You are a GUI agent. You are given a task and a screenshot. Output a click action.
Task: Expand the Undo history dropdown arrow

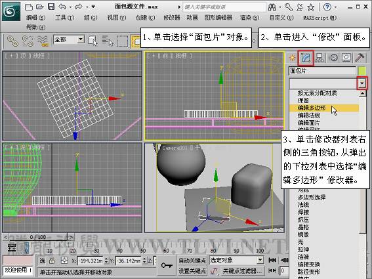(70, 7)
